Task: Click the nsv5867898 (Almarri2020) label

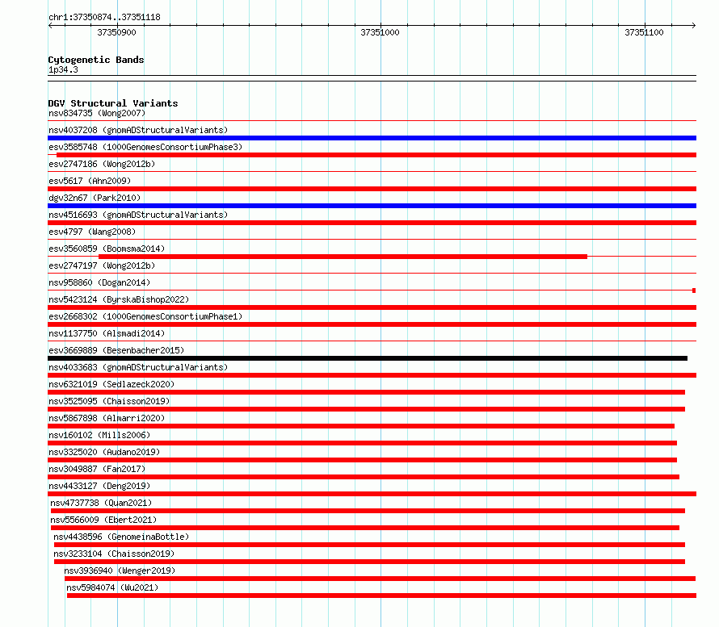Action: [x=107, y=418]
